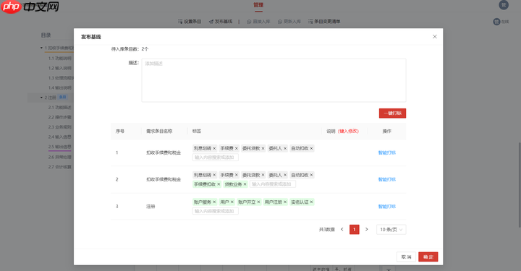
Task: Open 1.2 输入说明 in directory tree
Action: pyautogui.click(x=60, y=69)
